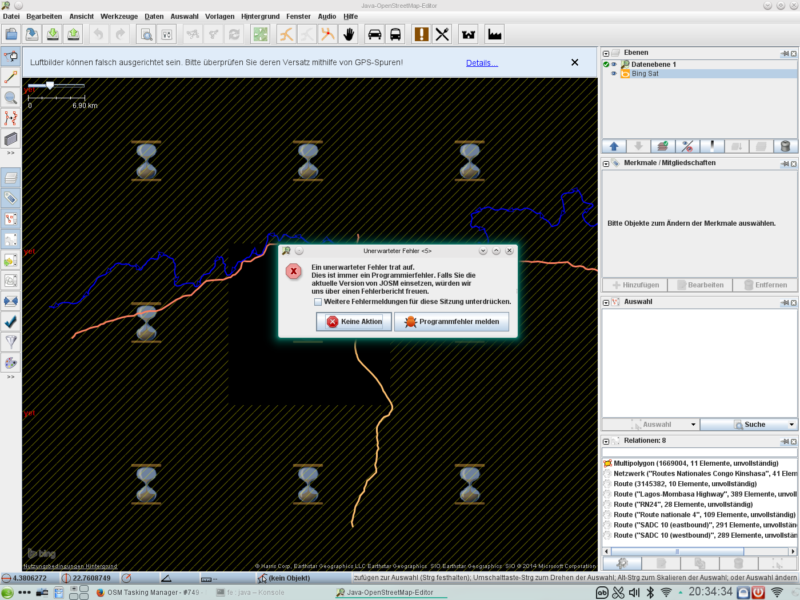This screenshot has height=600, width=800.
Task: Click the 'Keine Aktion' button
Action: [x=354, y=322]
